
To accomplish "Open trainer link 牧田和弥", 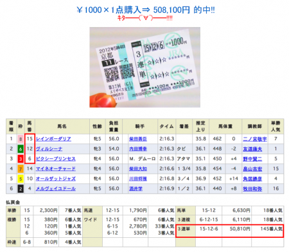I will 252,188.
